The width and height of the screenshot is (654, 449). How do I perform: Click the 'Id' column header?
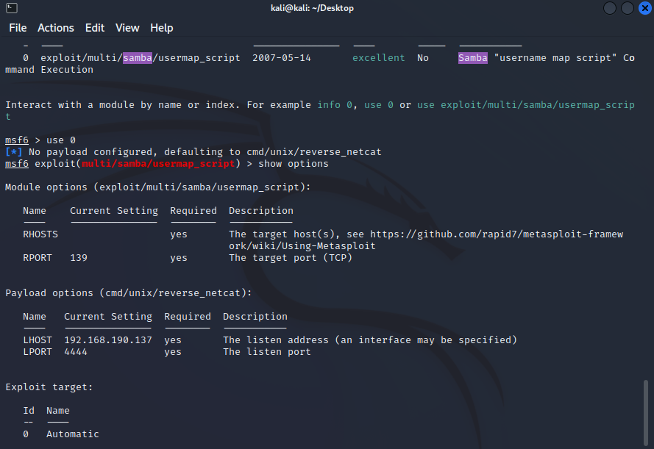pos(29,411)
